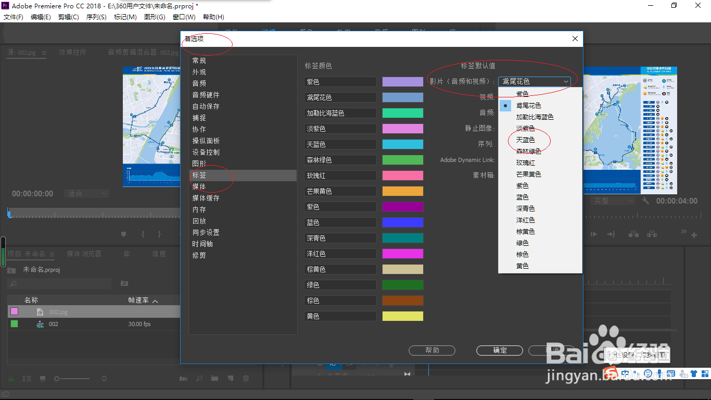The image size is (711, 400).
Task: Click the 30.00 fps value of sequence 002
Action: pos(139,324)
